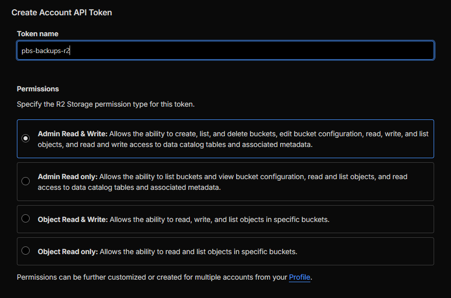This screenshot has width=451, height=298.
Task: Click the Permissions section heading
Action: [38, 88]
